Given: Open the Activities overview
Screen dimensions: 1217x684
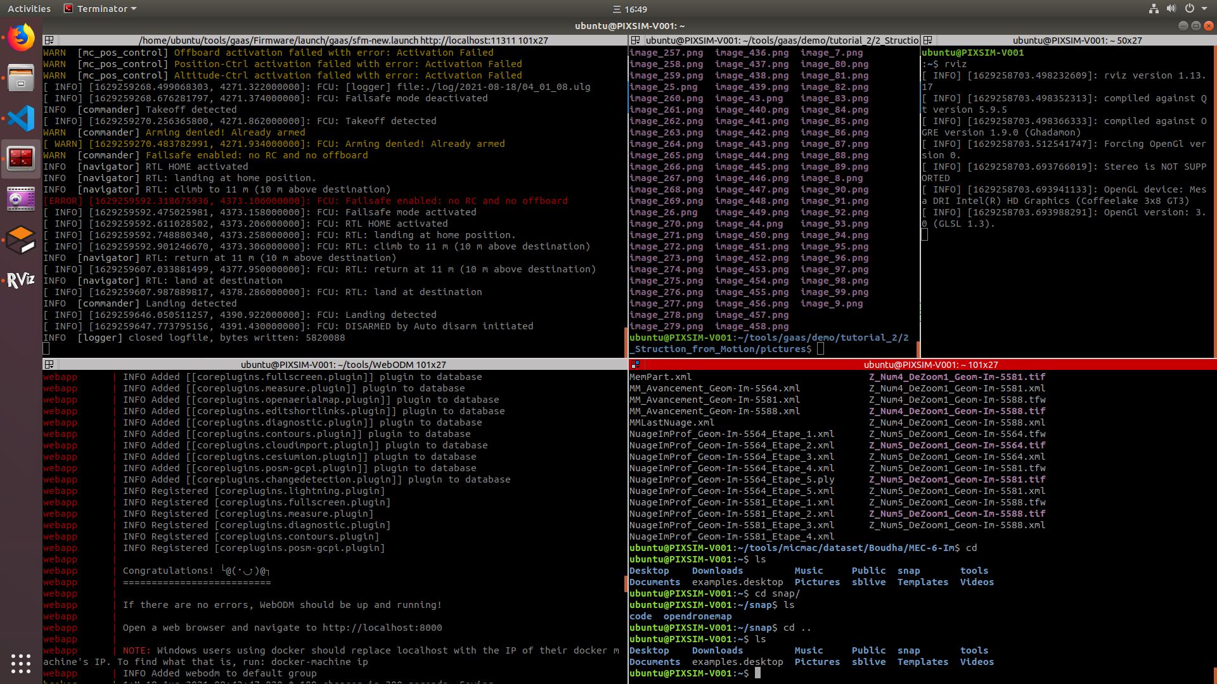Looking at the screenshot, I should click(29, 8).
